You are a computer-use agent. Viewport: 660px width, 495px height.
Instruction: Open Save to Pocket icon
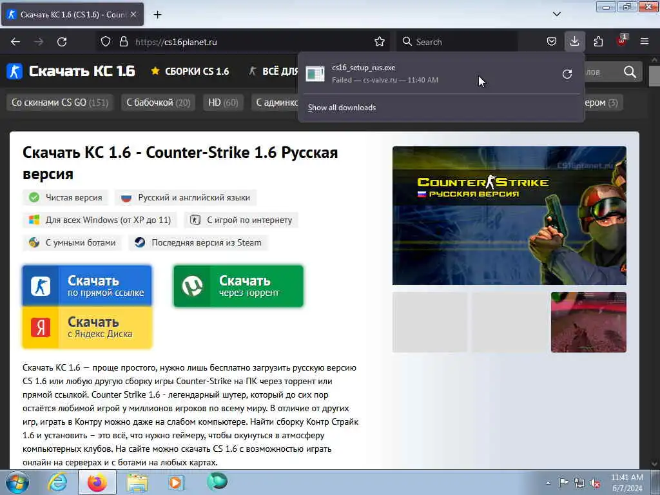click(x=552, y=42)
